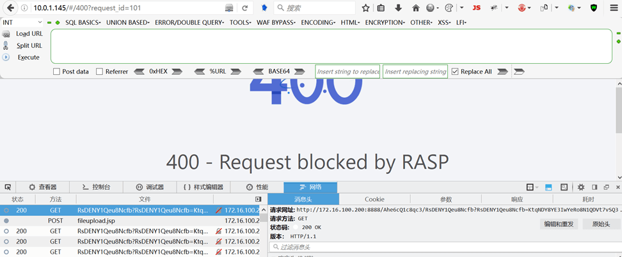The image size is (622, 257).
Task: Switch to the 控制台 console tab
Action: point(96,187)
